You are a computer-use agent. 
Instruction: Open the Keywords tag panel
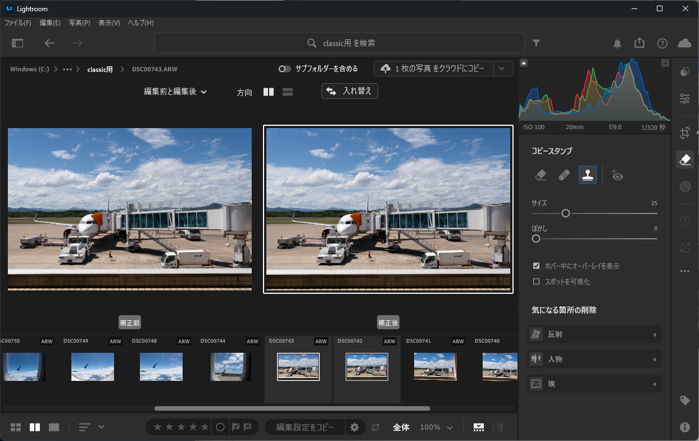(x=685, y=401)
